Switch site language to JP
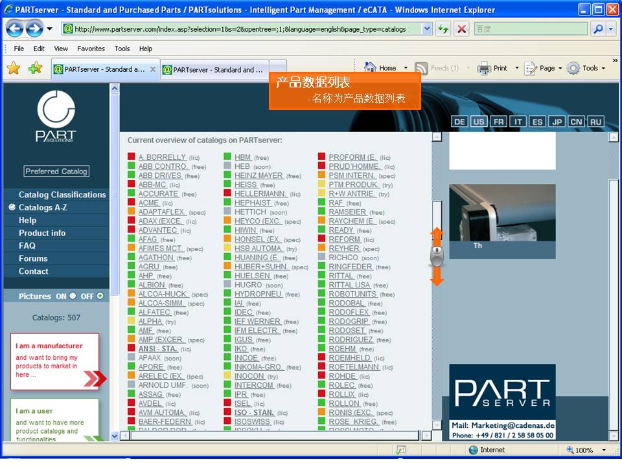This screenshot has height=466, width=622. [557, 122]
